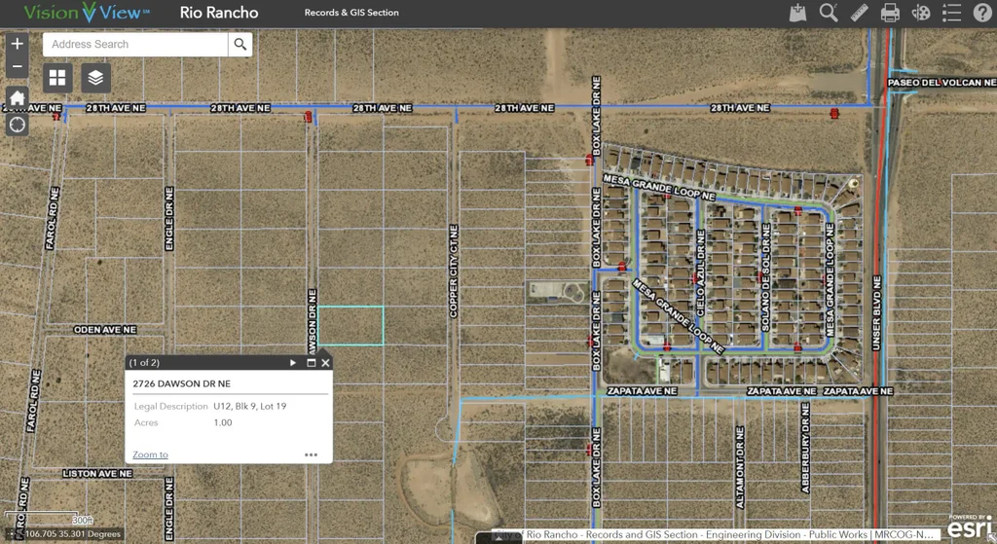Open the Help question mark
This screenshot has width=997, height=544.
tap(981, 13)
